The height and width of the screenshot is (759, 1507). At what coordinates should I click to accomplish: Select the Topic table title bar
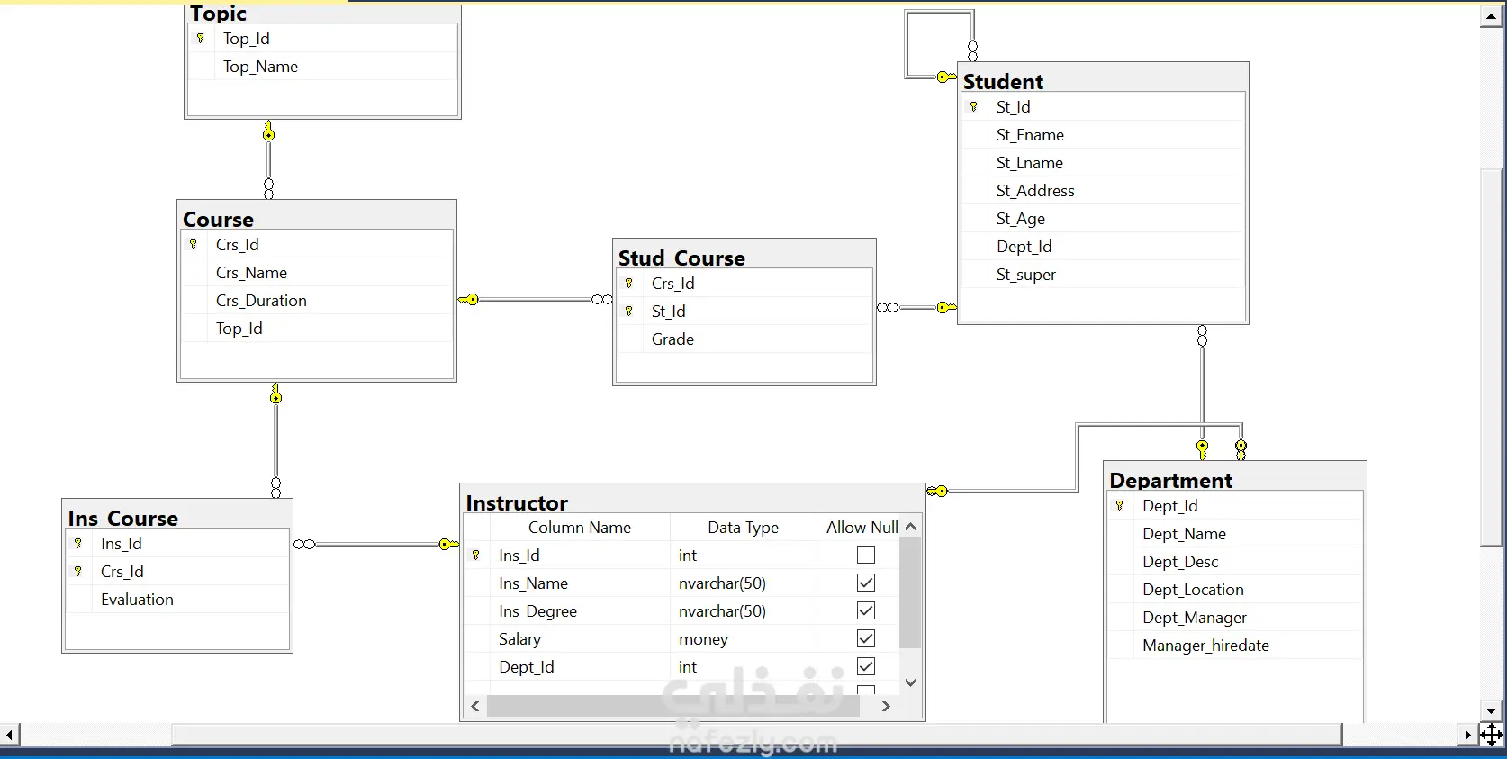pyautogui.click(x=322, y=14)
